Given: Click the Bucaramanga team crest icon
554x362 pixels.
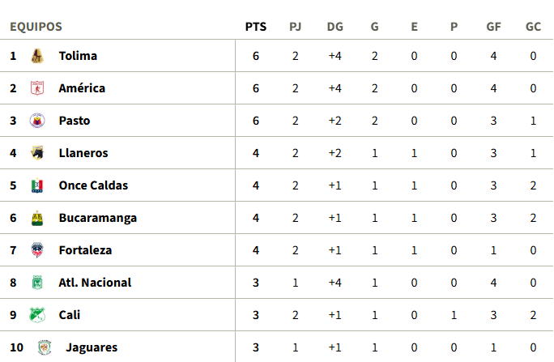Looking at the screenshot, I should (36, 218).
